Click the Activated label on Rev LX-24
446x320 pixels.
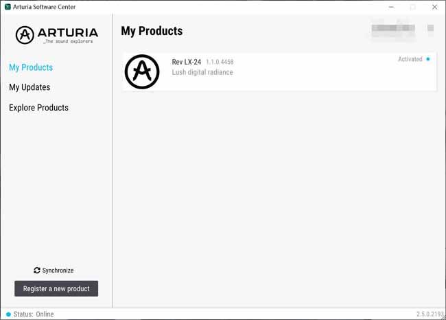[410, 59]
